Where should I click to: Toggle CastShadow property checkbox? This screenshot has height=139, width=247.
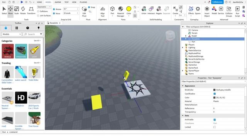point(215,94)
